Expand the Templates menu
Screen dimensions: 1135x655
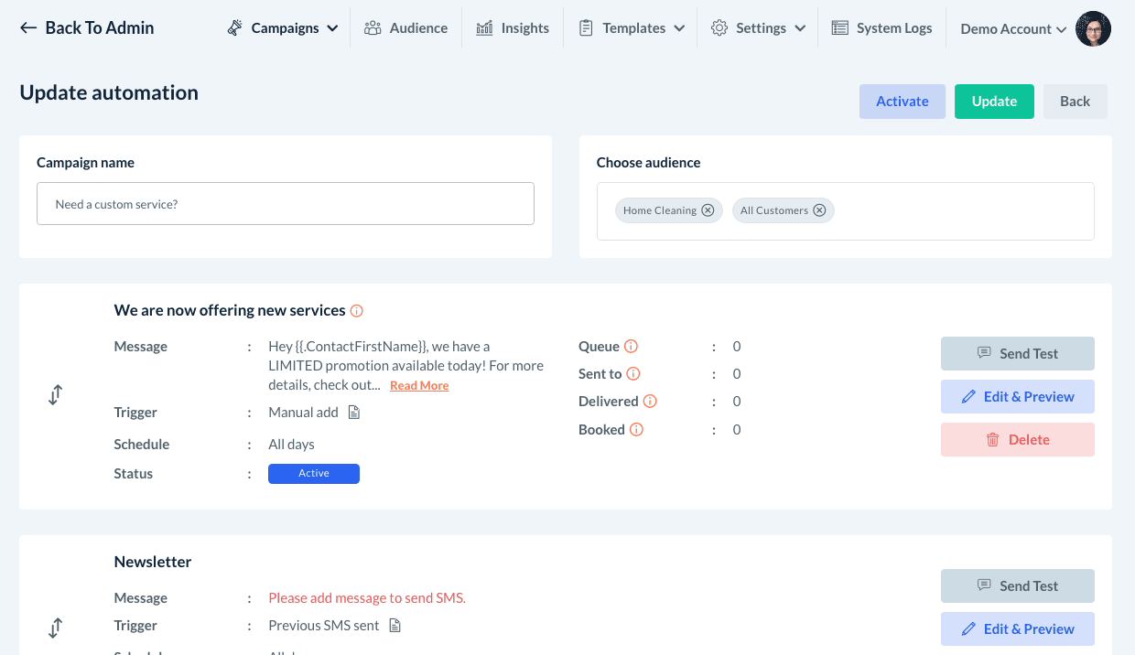coord(632,28)
